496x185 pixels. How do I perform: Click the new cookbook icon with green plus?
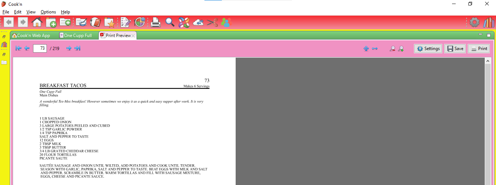point(51,22)
